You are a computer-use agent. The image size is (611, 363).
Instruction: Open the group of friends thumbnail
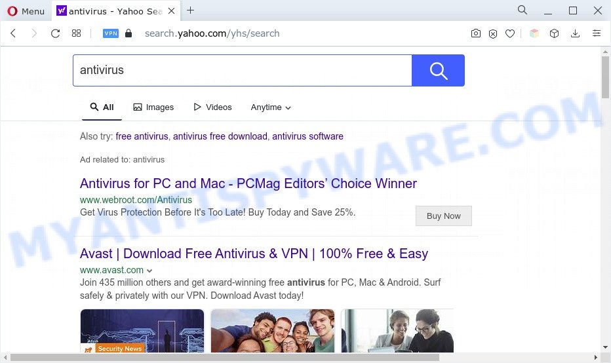pyautogui.click(x=272, y=331)
